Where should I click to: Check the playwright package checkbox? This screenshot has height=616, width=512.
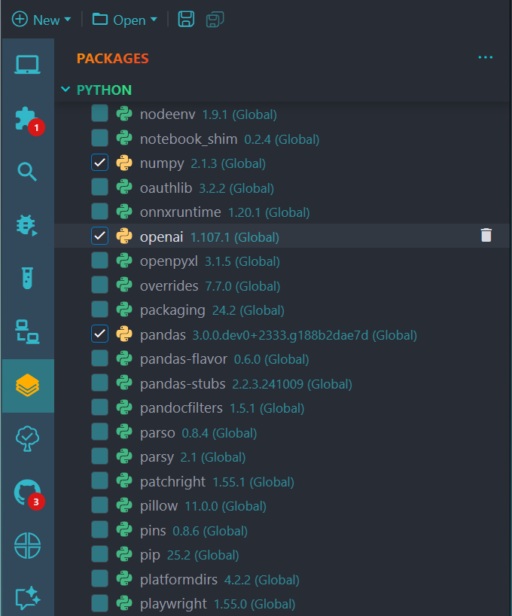100,603
